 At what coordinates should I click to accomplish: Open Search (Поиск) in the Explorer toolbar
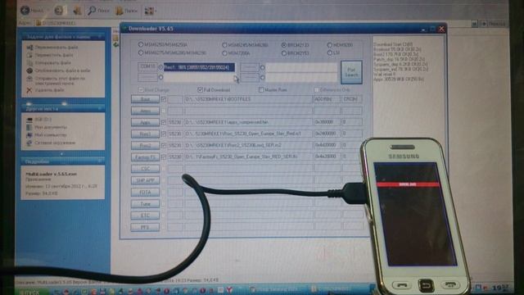98,11
